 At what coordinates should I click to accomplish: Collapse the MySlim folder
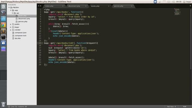pyautogui.click(x=9, y=7)
